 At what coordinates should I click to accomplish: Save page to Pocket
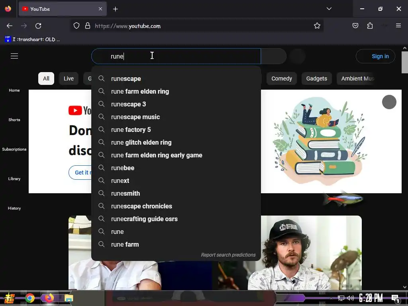355,25
